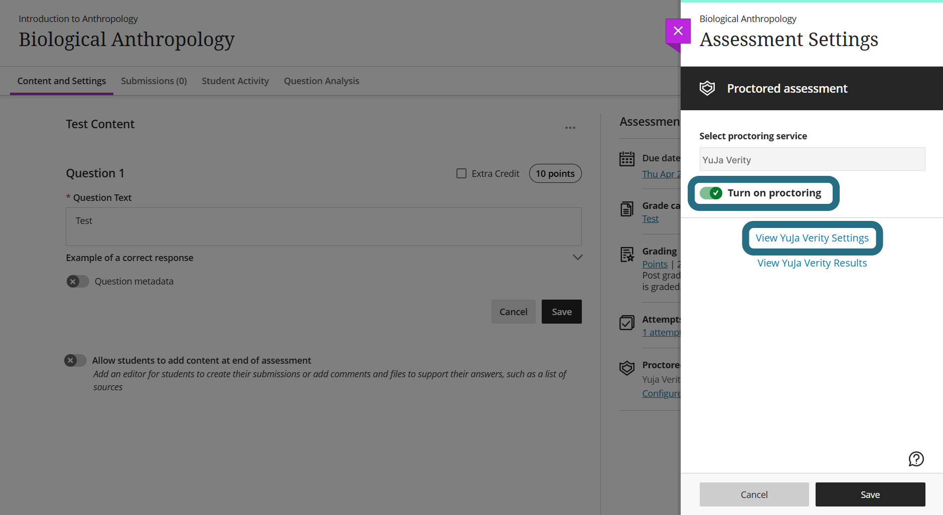The height and width of the screenshot is (515, 943).
Task: Click the Biological Anthropology page title
Action: tap(126, 40)
